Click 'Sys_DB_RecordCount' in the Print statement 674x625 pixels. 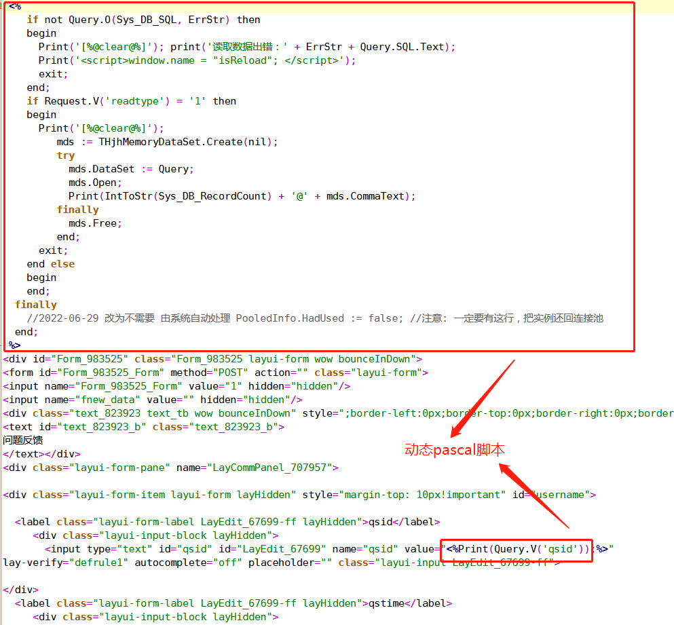[212, 196]
